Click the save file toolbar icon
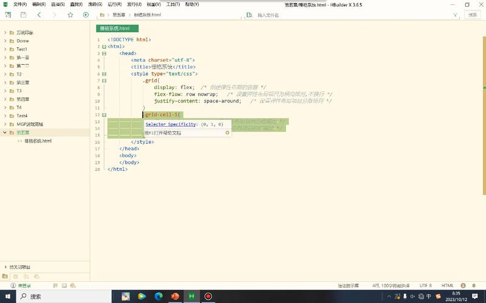Screen dimensions: 486x303 [23, 15]
